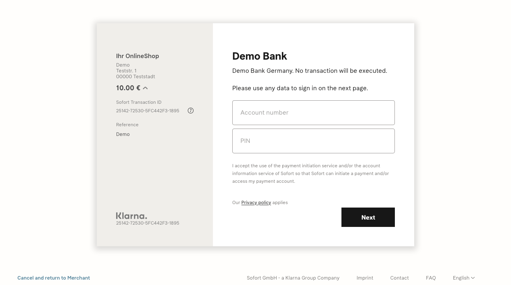Click the 10.00 € amount
511x285 pixels.
[x=128, y=88]
